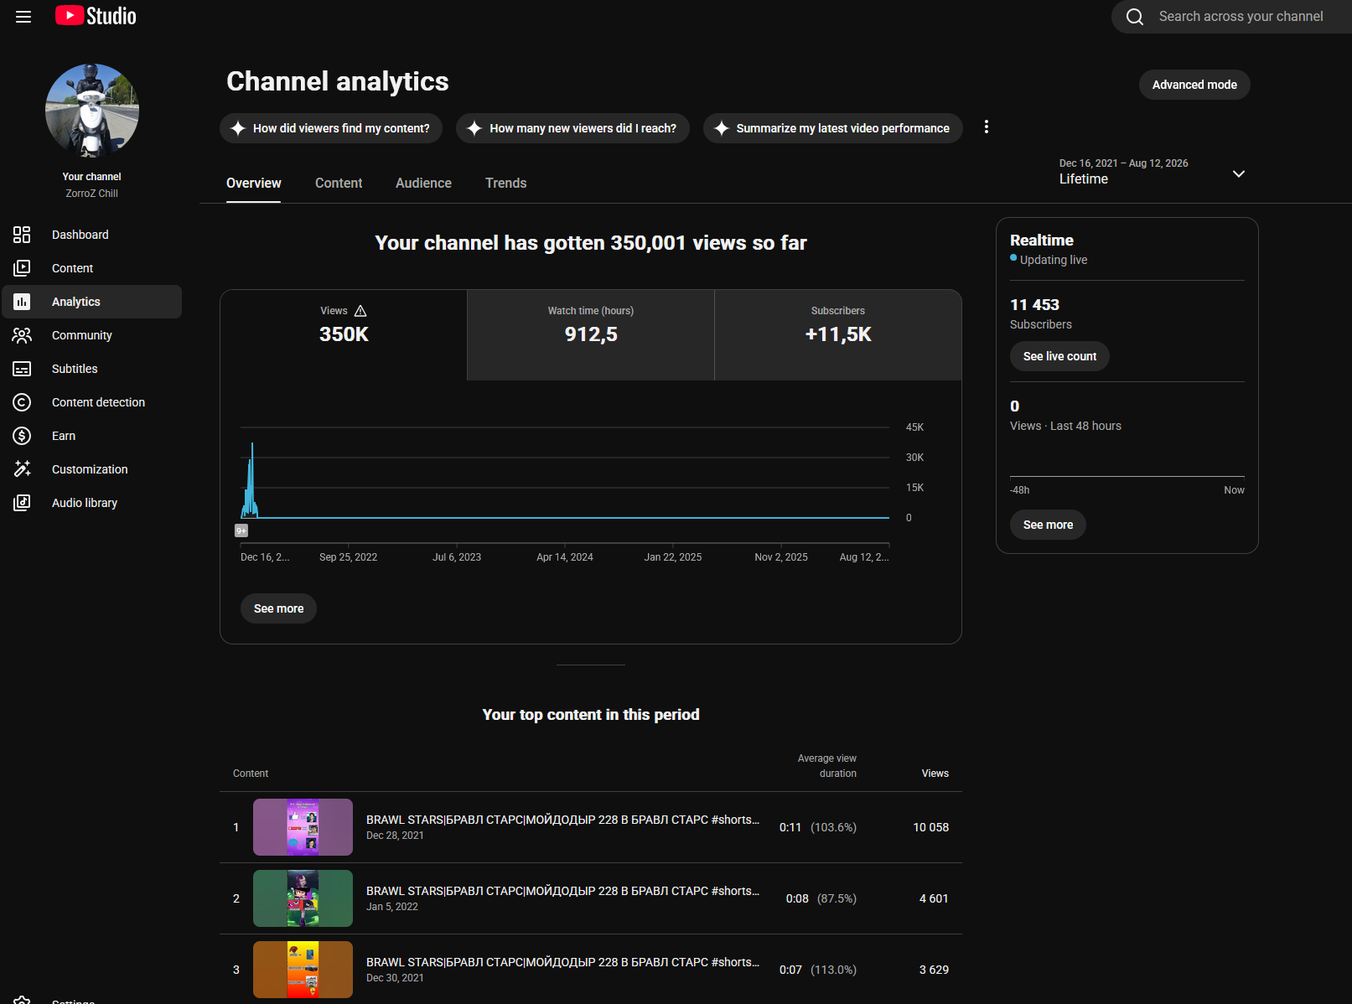This screenshot has width=1352, height=1004.
Task: Open the hamburger navigation menu
Action: (23, 17)
